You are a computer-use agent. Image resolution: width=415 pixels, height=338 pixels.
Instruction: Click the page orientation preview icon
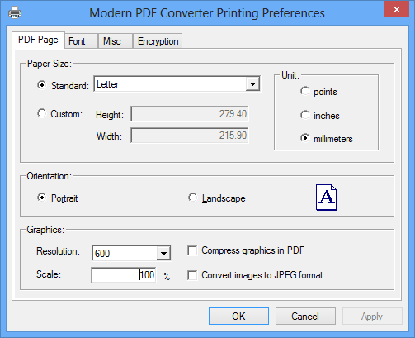pyautogui.click(x=327, y=198)
